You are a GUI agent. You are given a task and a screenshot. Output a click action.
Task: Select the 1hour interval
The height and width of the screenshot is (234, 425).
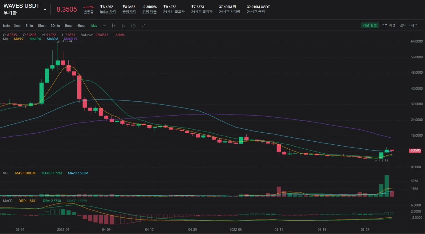(x=68, y=26)
